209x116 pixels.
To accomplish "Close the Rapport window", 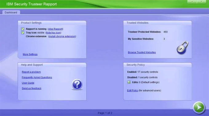I will pyautogui.click(x=202, y=2).
